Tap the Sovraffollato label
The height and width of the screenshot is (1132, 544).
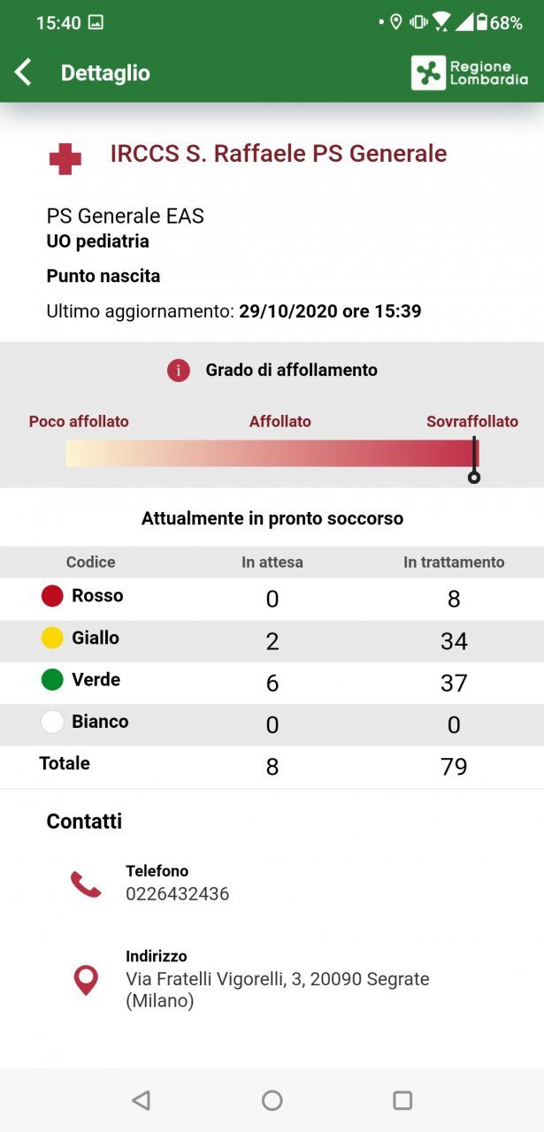[x=472, y=422]
